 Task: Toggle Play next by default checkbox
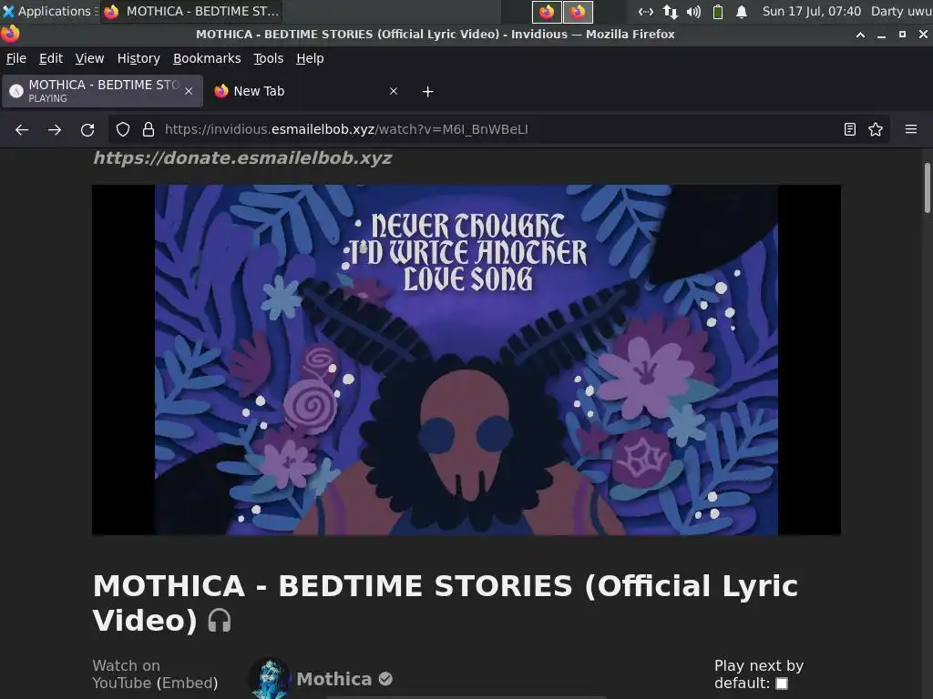click(782, 684)
